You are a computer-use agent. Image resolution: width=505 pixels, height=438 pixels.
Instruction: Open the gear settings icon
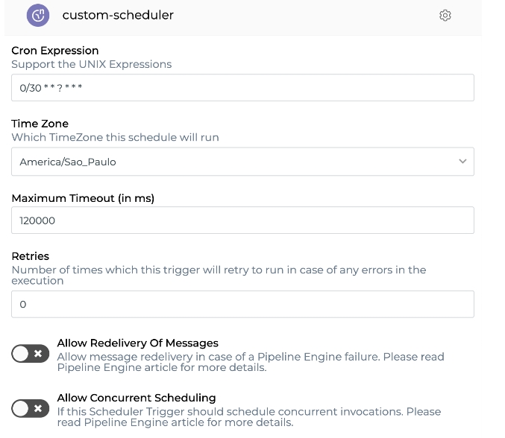pos(445,15)
